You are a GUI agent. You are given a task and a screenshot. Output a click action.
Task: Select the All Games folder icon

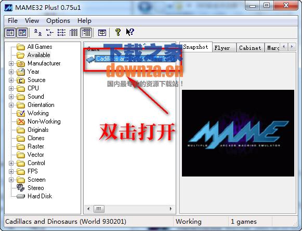(21, 47)
